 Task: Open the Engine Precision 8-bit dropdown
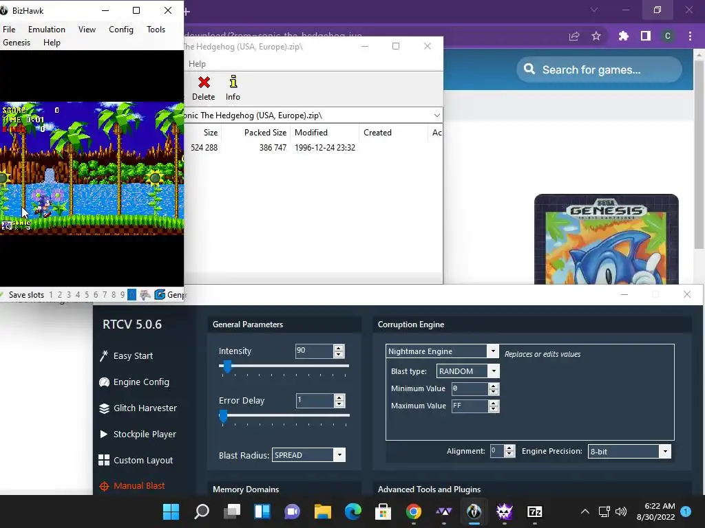[665, 451]
